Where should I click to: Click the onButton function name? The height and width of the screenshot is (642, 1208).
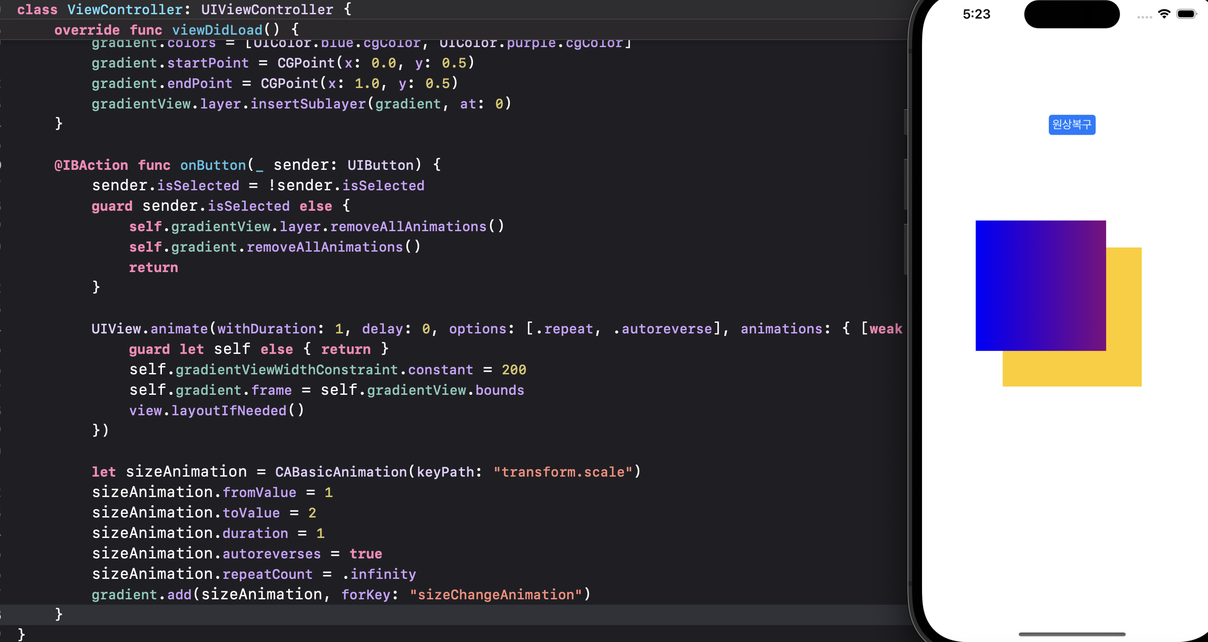213,165
